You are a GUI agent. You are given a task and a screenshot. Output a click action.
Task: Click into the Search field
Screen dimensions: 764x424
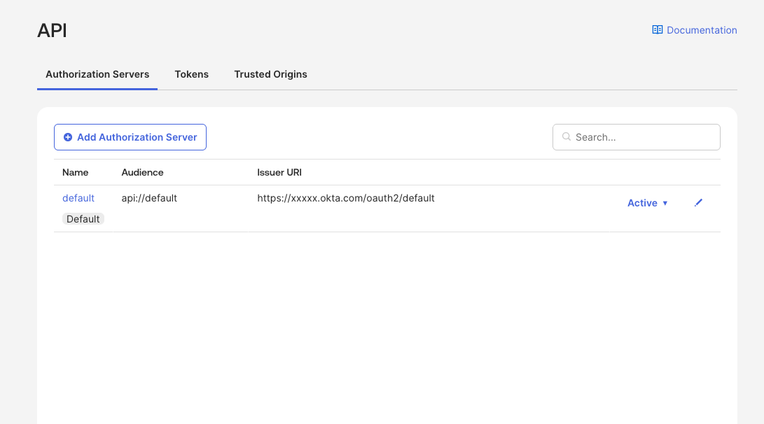pos(636,136)
